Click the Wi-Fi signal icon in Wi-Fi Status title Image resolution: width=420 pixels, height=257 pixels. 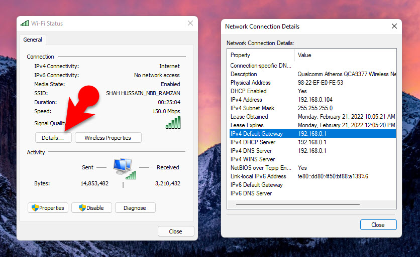click(25, 23)
